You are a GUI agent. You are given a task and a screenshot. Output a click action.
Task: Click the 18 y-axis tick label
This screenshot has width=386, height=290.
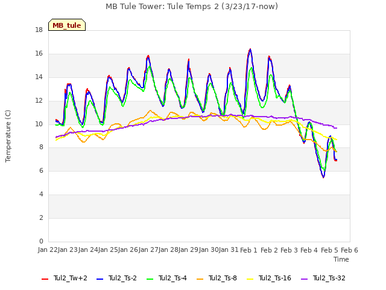click(39, 30)
